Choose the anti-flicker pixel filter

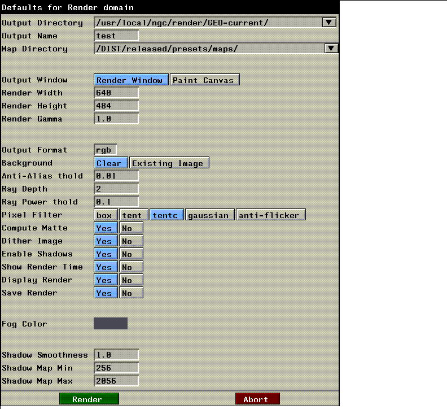pos(271,215)
